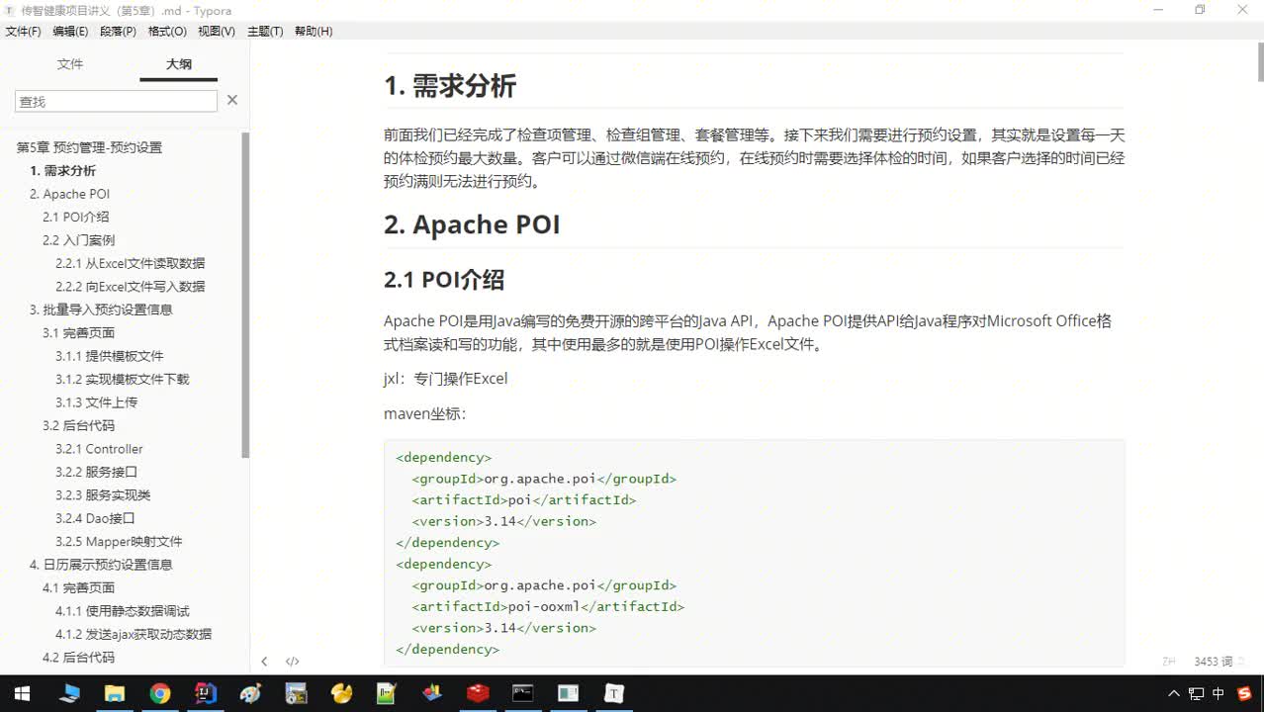Click the heading 2. Apache POI in document
This screenshot has height=712, width=1264.
[x=472, y=224]
